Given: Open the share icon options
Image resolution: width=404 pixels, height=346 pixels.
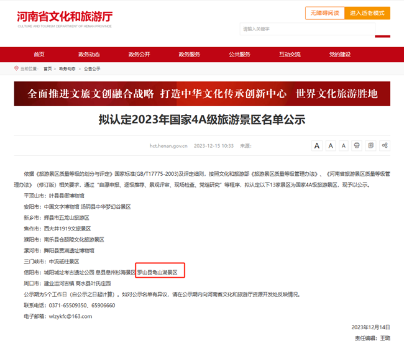Looking at the screenshot, I should coord(384,145).
